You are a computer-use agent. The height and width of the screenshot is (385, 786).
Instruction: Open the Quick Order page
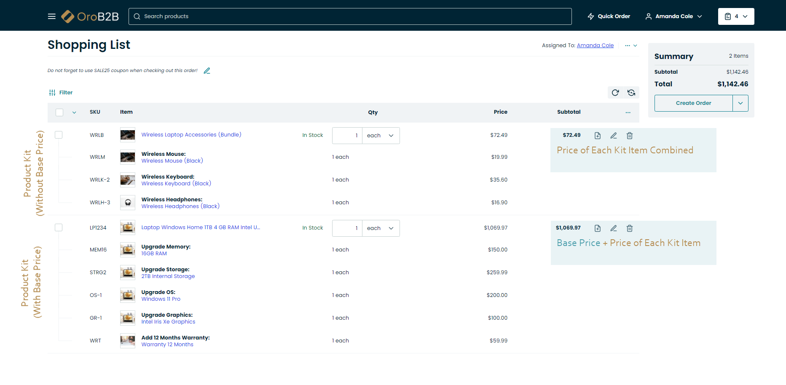609,16
